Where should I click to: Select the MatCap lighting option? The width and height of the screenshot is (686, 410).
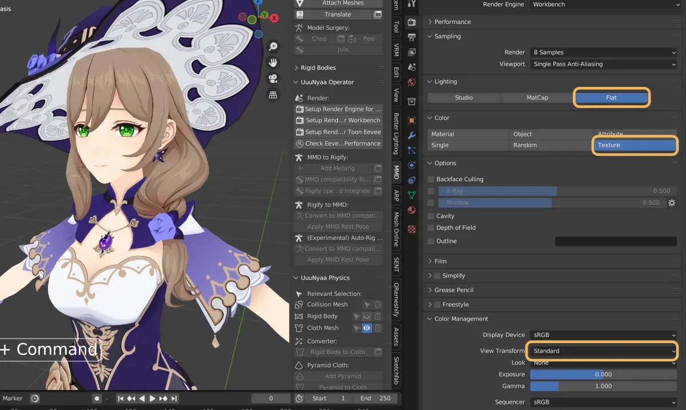tap(537, 98)
